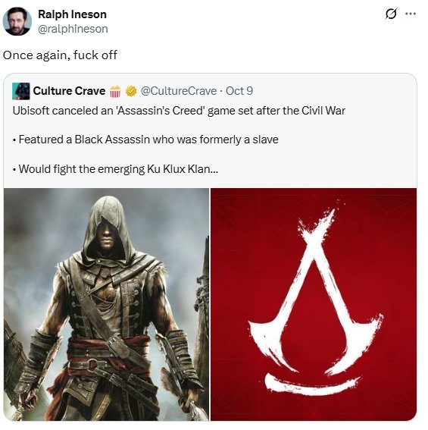Click the quoted tweet's Ubisoft canceled headline
The image size is (428, 430).
(x=179, y=111)
